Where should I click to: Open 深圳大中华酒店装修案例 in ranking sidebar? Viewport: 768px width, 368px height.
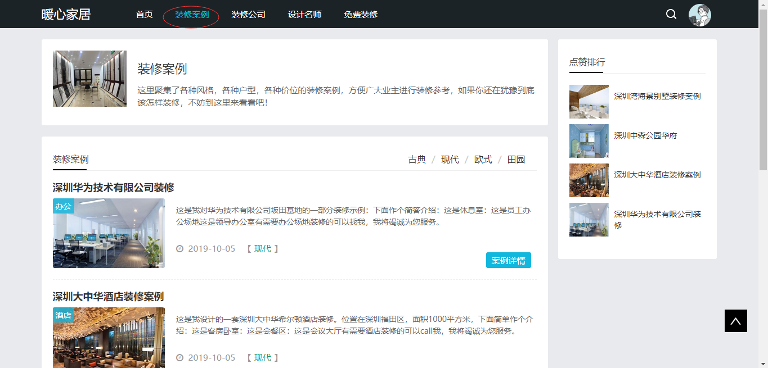[x=657, y=175]
